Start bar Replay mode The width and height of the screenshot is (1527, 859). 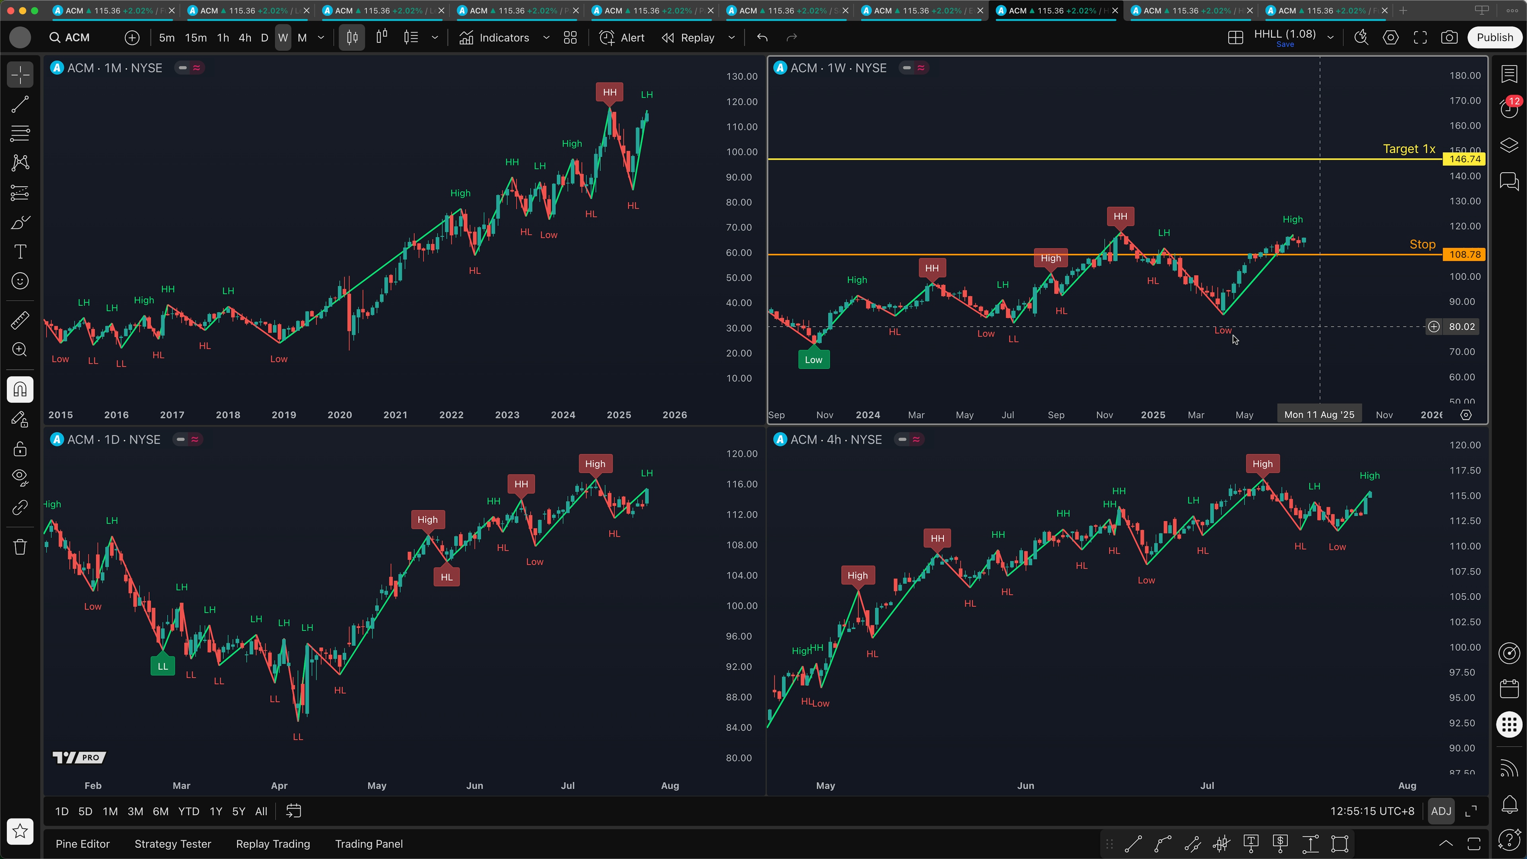click(x=688, y=37)
